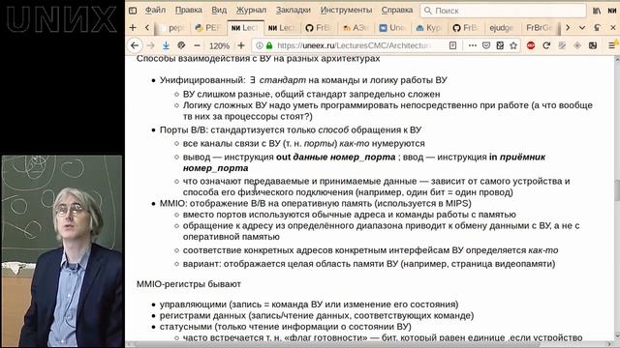Click heading 'Способы взаимодействия с ВУ'
The height and width of the screenshot is (348, 620).
pyautogui.click(x=259, y=59)
